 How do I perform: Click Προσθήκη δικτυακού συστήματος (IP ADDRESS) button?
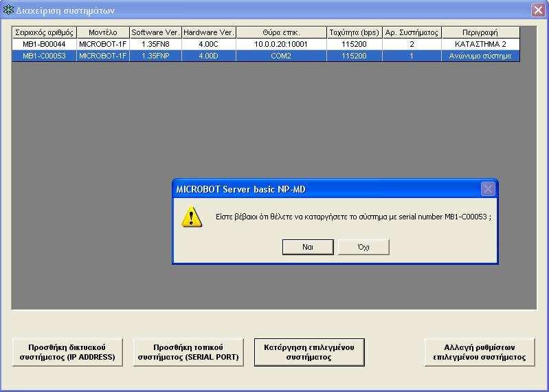click(67, 352)
